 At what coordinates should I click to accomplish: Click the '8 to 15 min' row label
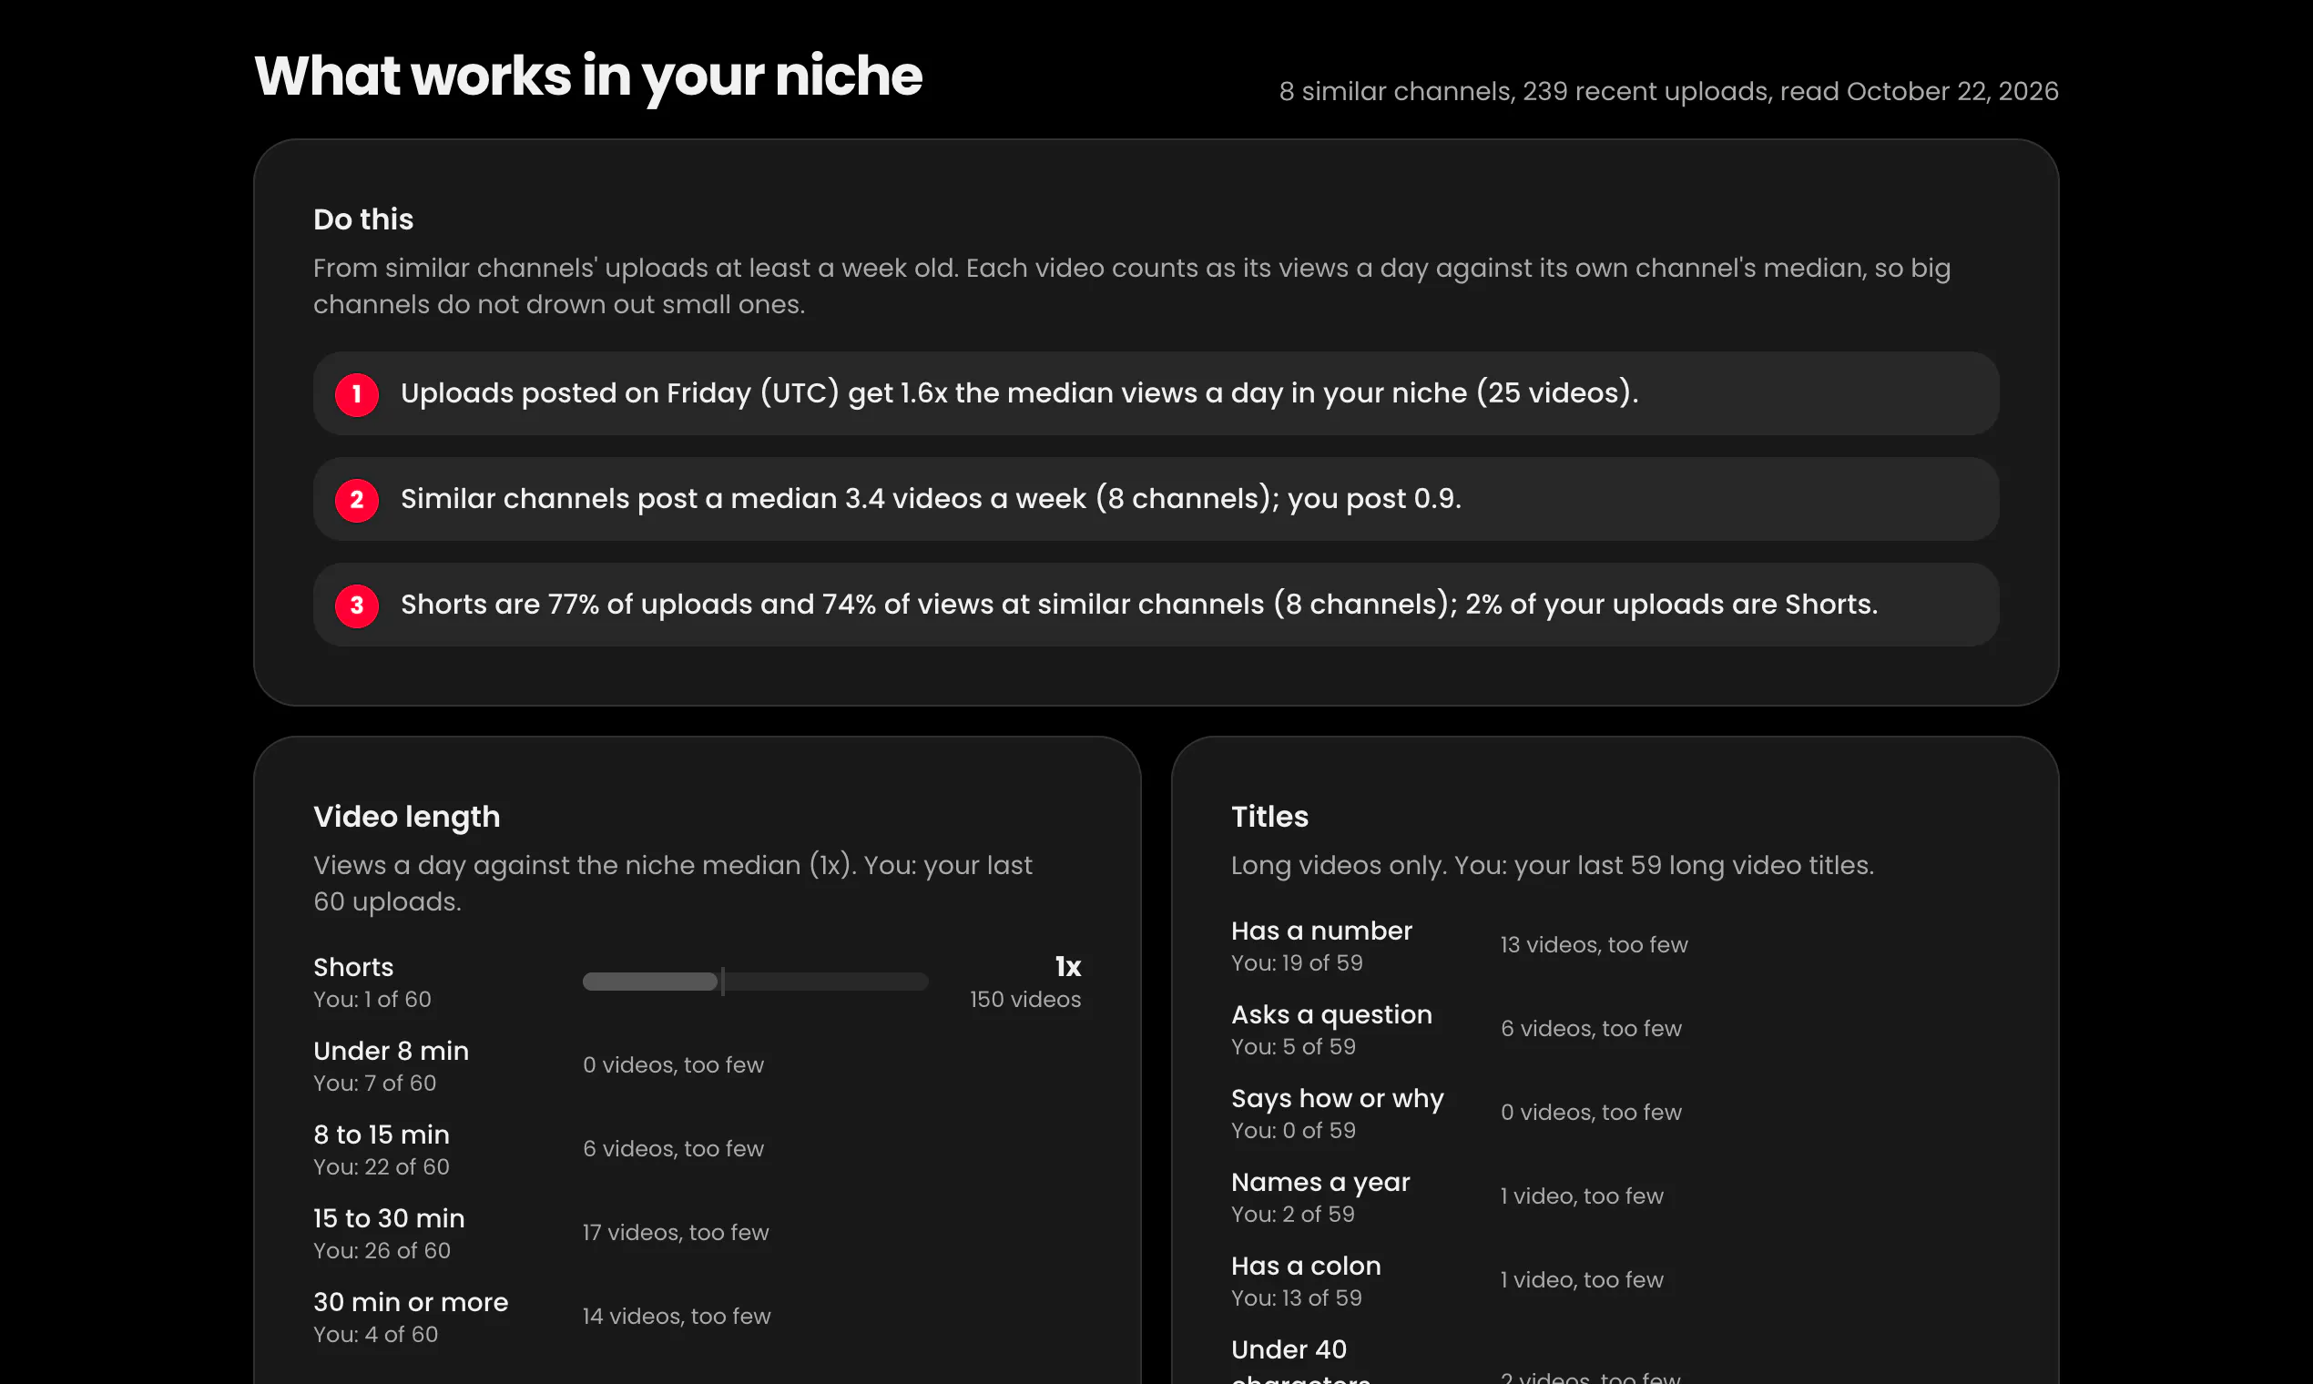382,1135
